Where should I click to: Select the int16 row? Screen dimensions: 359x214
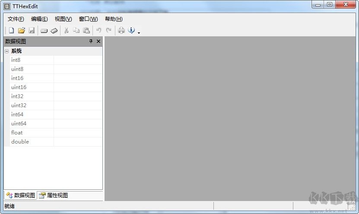56,78
